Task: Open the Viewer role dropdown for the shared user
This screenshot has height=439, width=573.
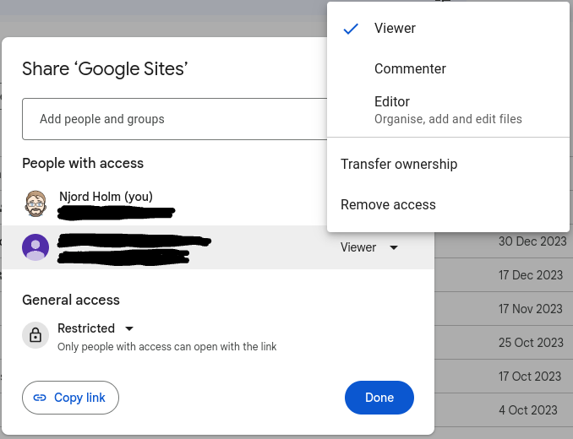Action: [x=369, y=247]
